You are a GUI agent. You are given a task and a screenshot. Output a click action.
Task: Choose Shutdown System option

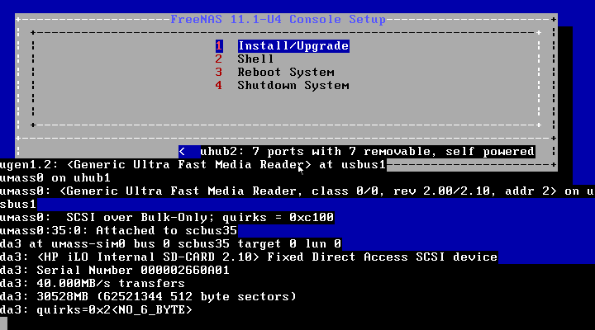293,85
